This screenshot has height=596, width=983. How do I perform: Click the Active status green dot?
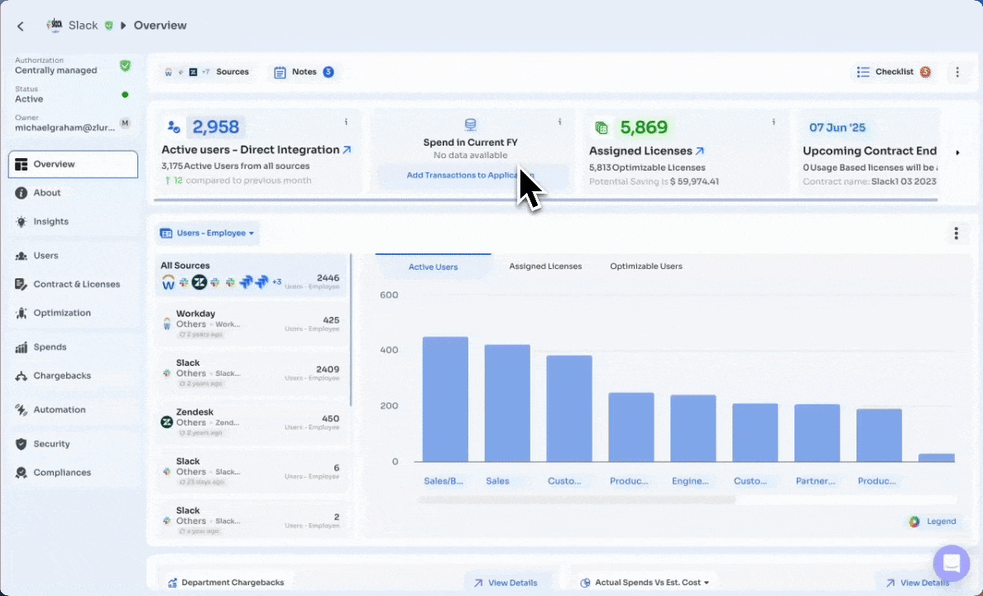click(125, 94)
